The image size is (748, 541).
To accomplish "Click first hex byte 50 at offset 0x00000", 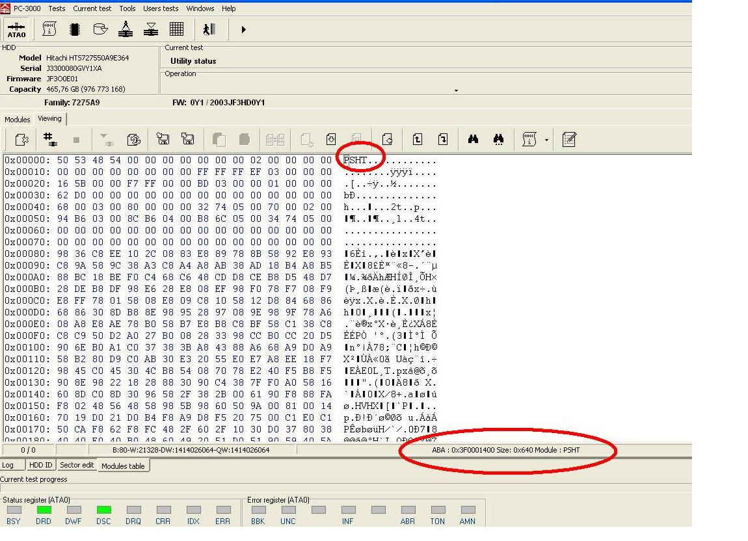I will (62, 161).
